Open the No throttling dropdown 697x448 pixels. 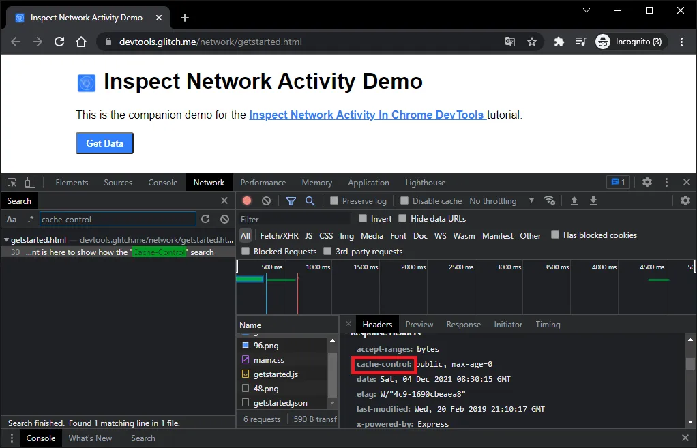click(502, 201)
